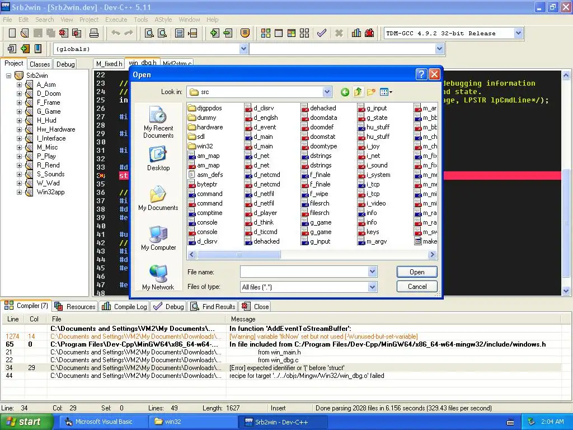
Task: Create New Folder icon in Open dialog
Action: (x=371, y=92)
